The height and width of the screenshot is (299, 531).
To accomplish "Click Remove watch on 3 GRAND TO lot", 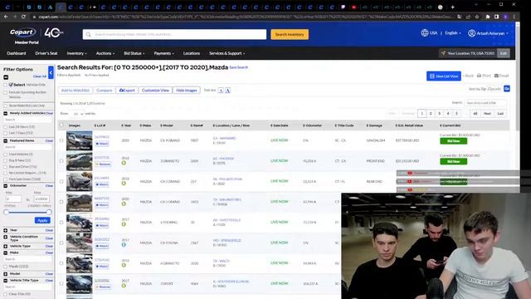I will point(103,164).
